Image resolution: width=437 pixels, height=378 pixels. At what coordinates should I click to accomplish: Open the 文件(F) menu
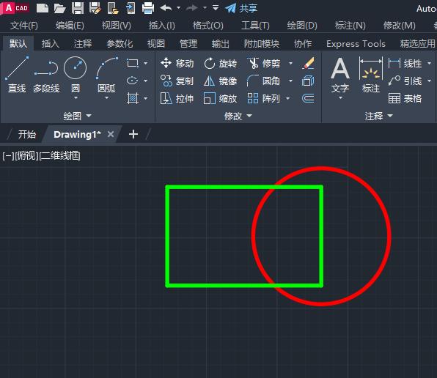pos(24,26)
